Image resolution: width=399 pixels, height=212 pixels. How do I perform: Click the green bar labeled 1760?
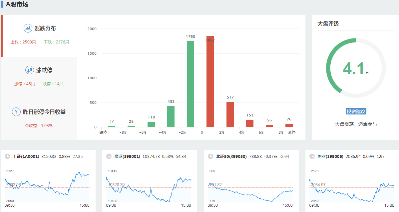click(191, 84)
